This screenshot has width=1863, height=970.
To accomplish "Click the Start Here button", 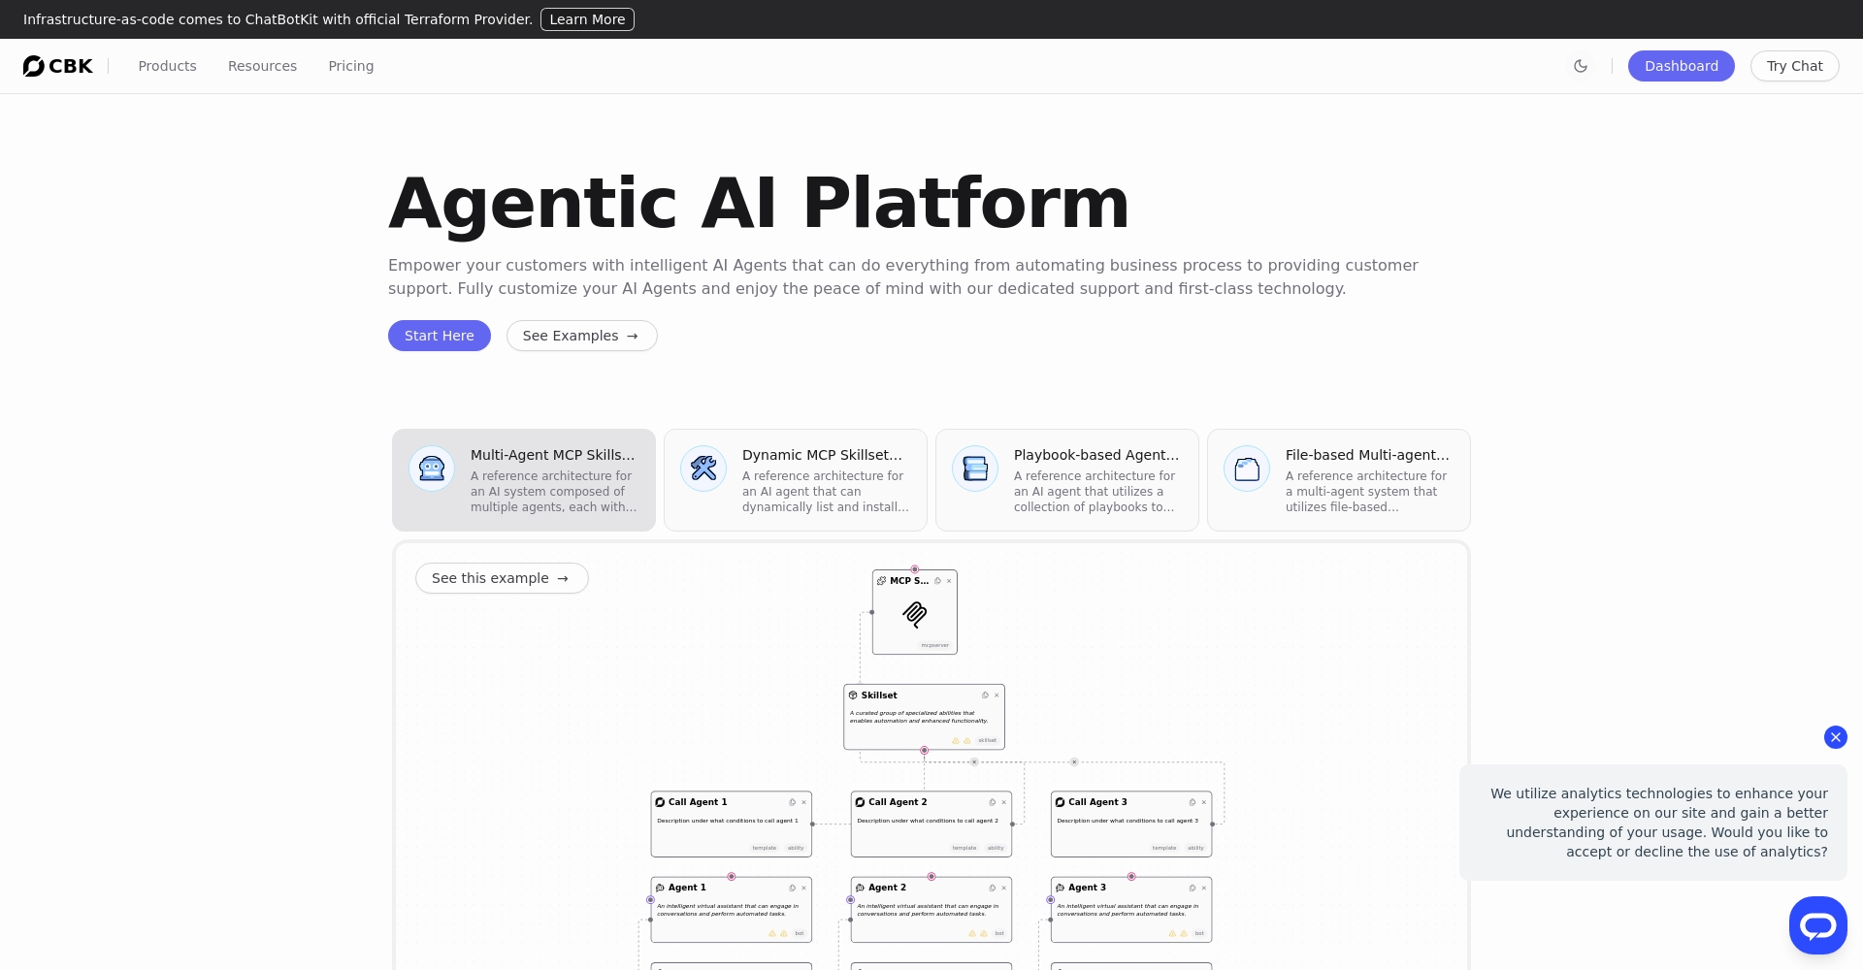I will [439, 336].
